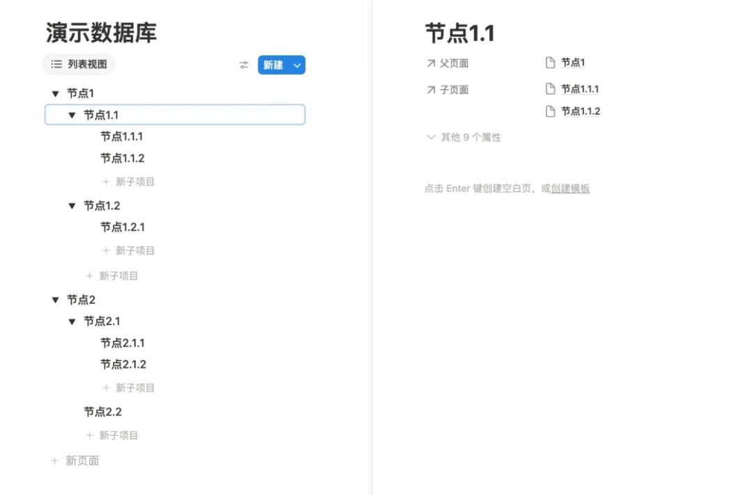Switch to the 列表视图 view tab
Screen dimensions: 753x495
pyautogui.click(x=79, y=64)
